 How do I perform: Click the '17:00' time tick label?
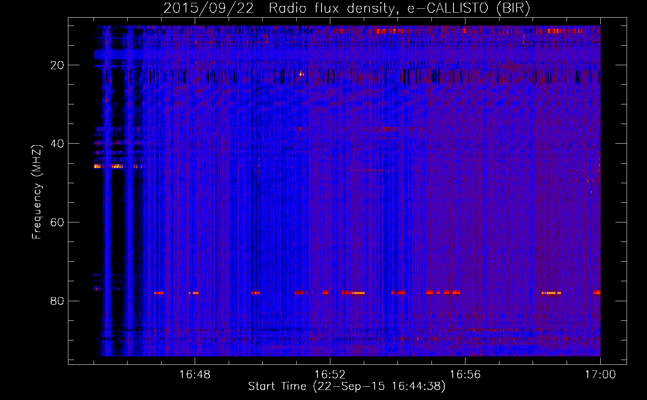[x=600, y=375]
